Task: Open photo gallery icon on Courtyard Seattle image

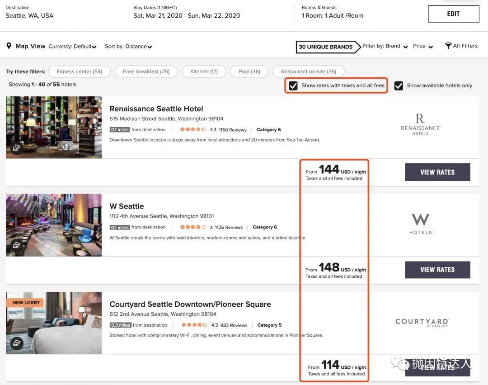Action: 17,343
